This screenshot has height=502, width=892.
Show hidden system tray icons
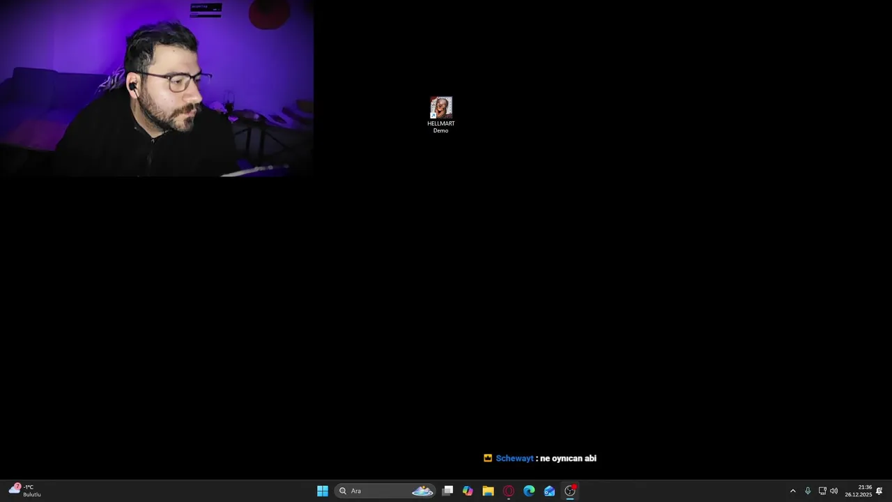[x=792, y=491]
